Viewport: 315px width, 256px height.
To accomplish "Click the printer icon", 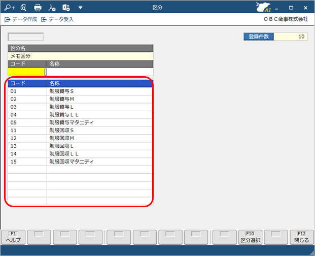I will click(38, 8).
